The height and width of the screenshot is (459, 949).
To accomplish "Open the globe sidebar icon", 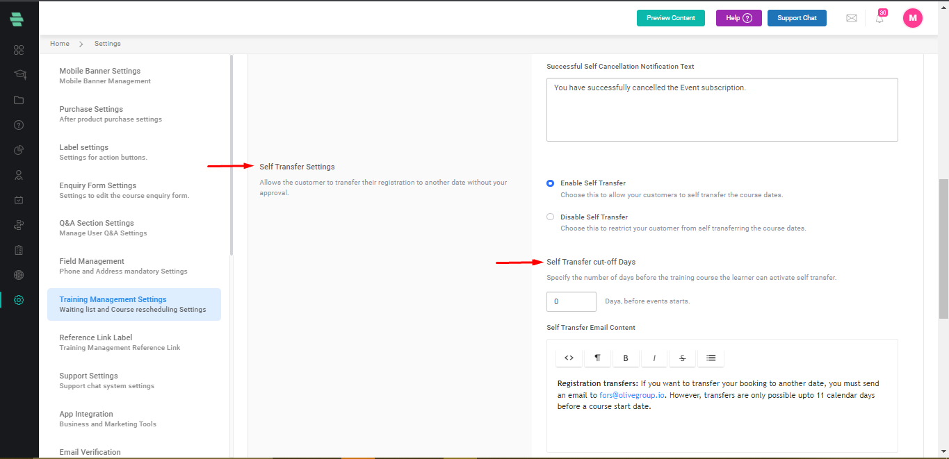I will [19, 275].
